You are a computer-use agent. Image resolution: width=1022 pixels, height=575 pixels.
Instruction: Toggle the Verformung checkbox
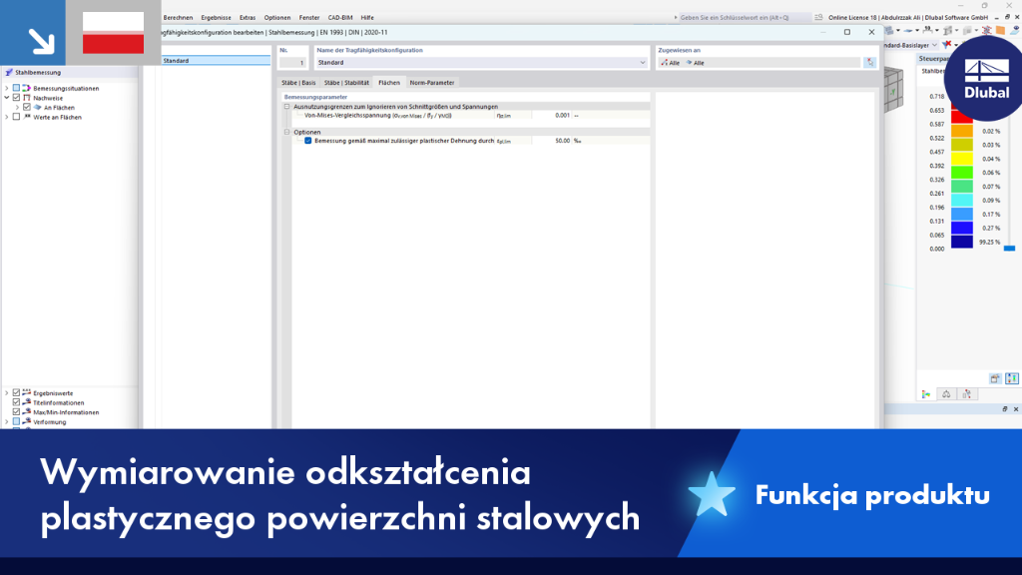point(16,422)
